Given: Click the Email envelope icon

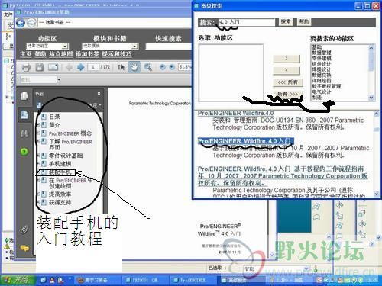Looking at the screenshot, I should 53,67.
